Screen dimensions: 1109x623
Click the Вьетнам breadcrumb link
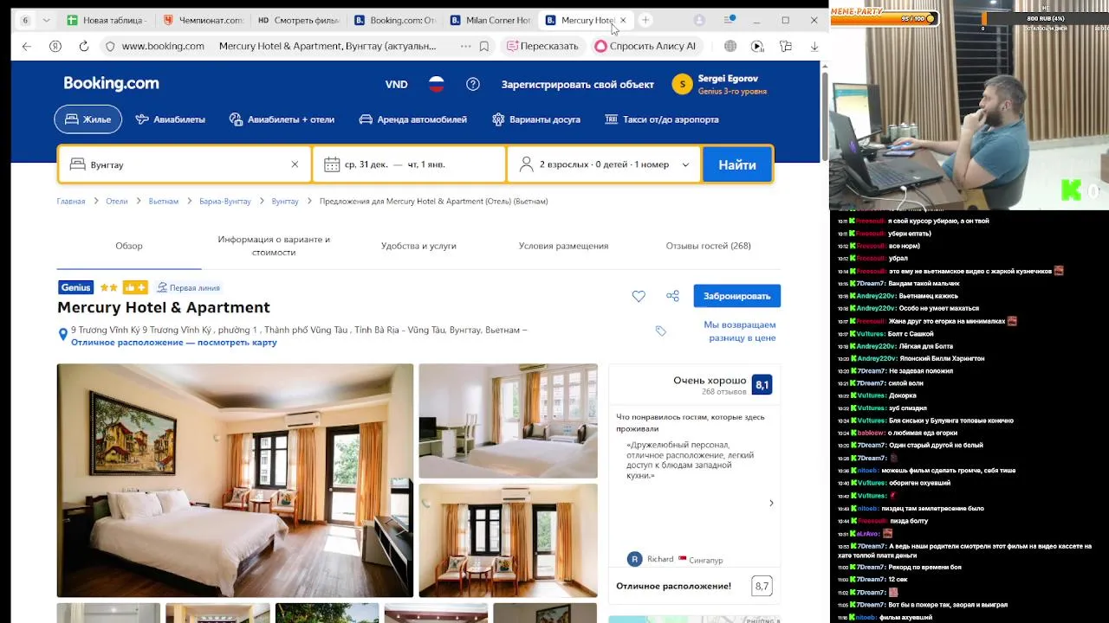[x=163, y=201]
